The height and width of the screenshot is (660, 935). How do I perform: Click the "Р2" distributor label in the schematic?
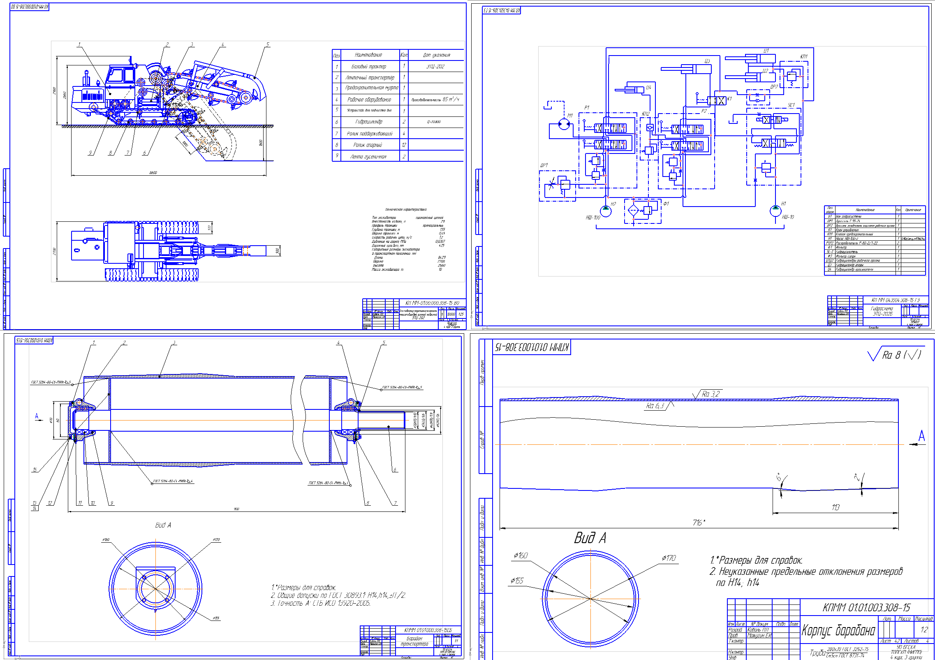pos(704,111)
